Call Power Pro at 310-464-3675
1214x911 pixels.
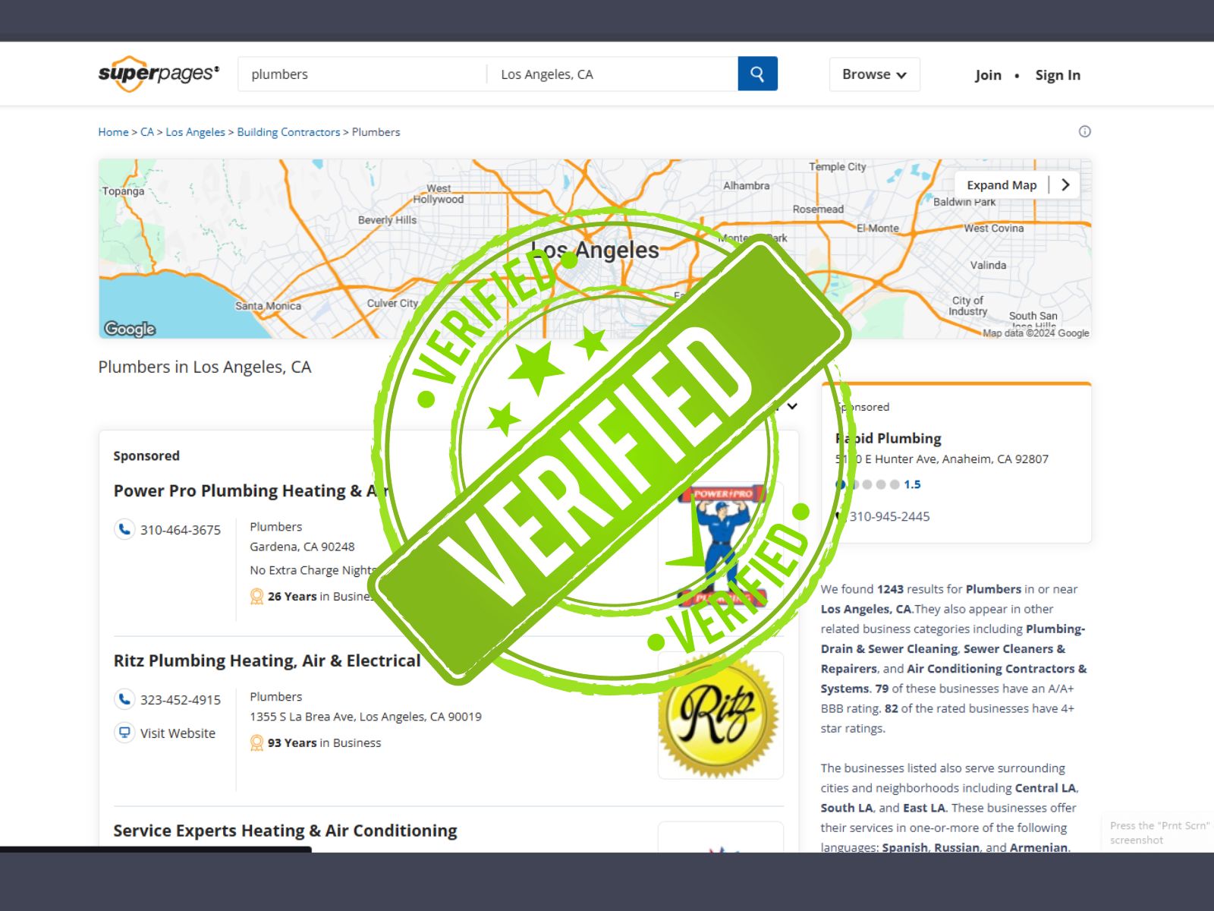tap(181, 530)
